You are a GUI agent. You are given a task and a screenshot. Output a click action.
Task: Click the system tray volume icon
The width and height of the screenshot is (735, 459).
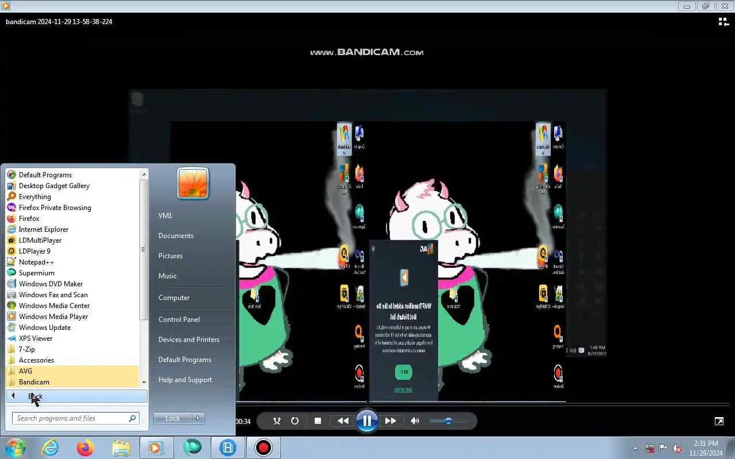(678, 448)
